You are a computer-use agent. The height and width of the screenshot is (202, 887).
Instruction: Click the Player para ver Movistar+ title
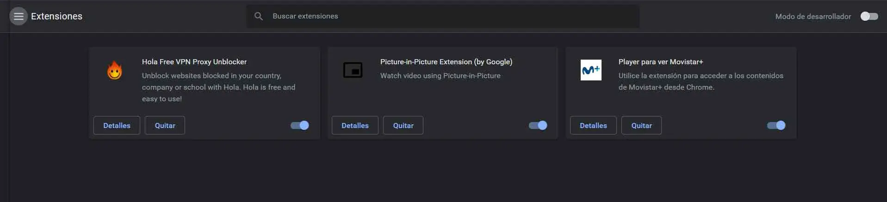click(x=661, y=61)
